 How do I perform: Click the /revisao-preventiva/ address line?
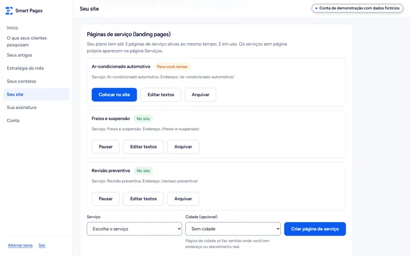[145, 181]
